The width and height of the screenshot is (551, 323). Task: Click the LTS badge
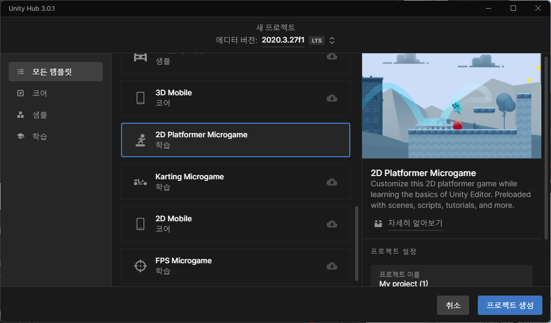pos(316,40)
